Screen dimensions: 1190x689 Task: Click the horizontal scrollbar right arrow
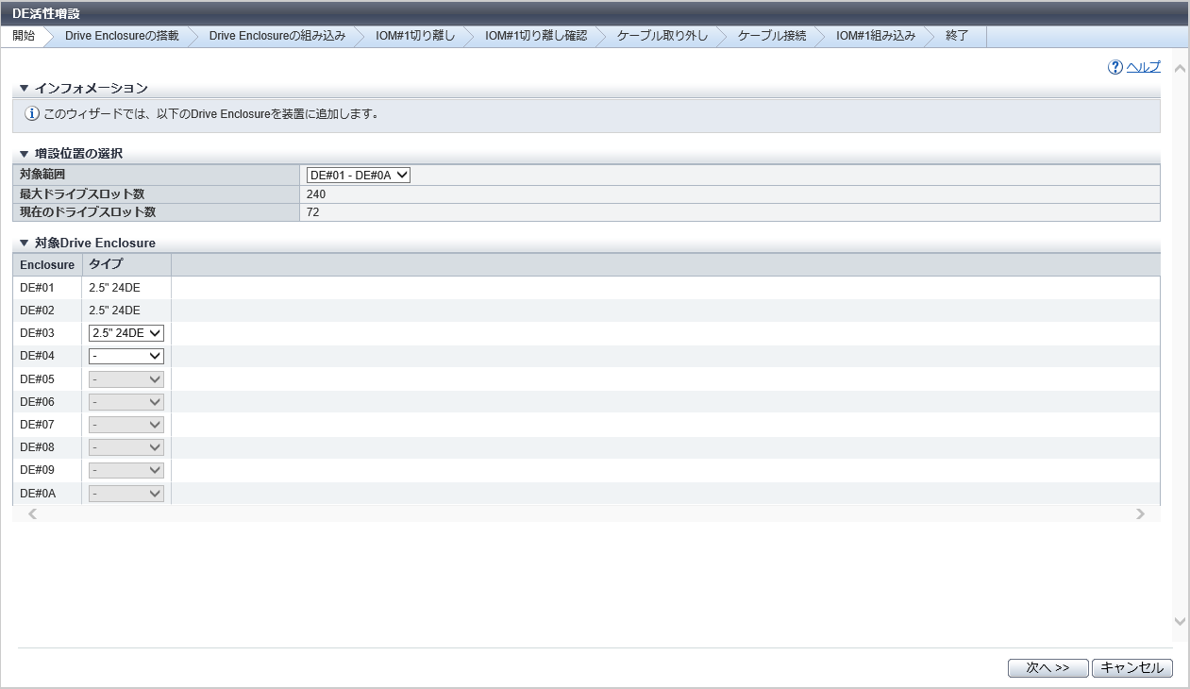[x=1140, y=514]
